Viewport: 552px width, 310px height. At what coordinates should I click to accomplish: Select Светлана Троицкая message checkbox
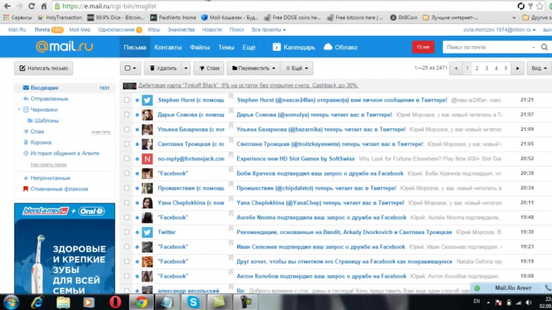127,144
